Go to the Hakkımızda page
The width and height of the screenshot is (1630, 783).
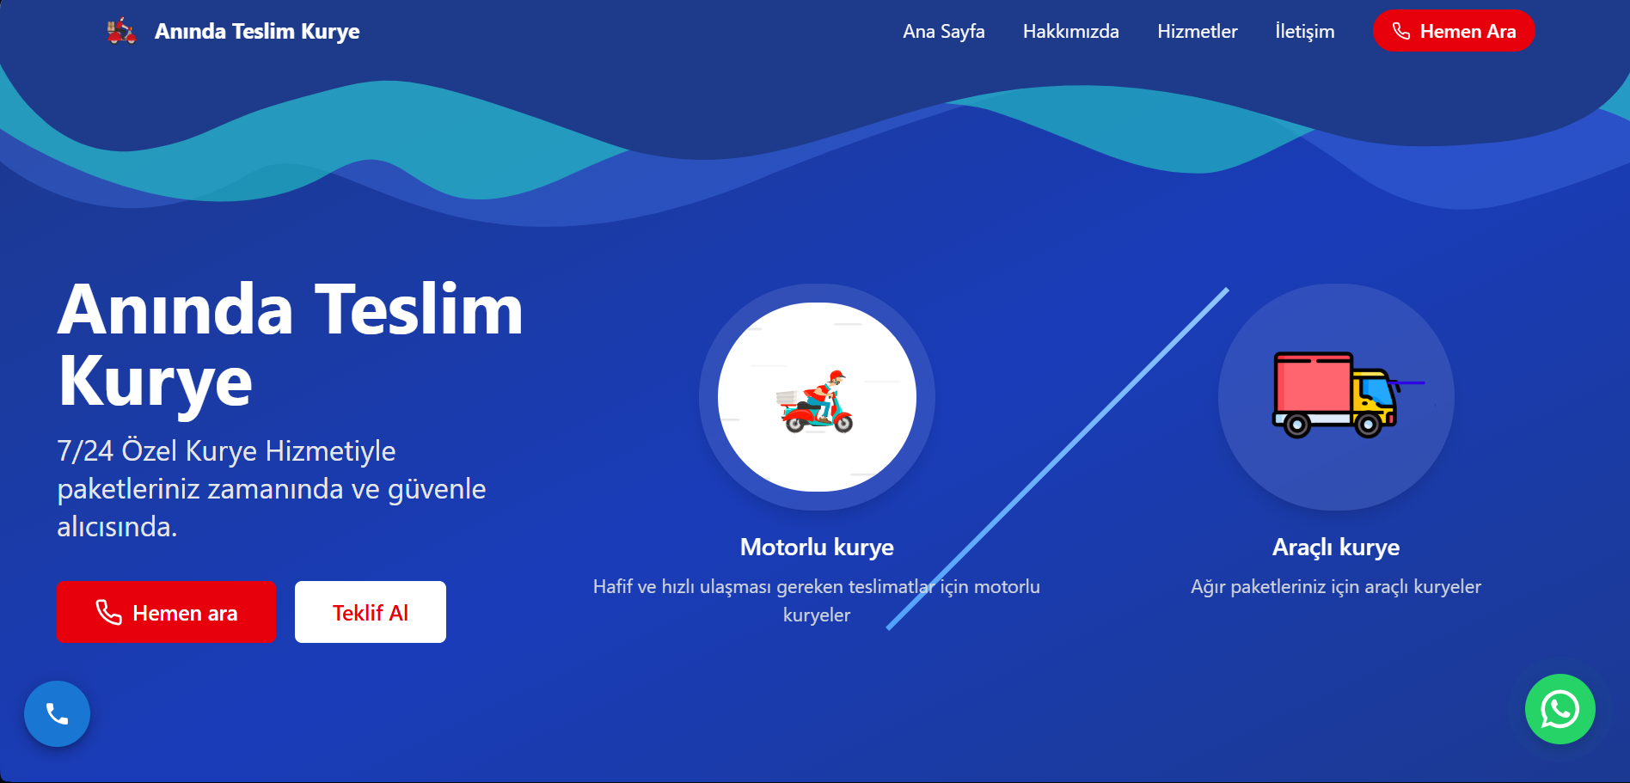[x=1070, y=32]
